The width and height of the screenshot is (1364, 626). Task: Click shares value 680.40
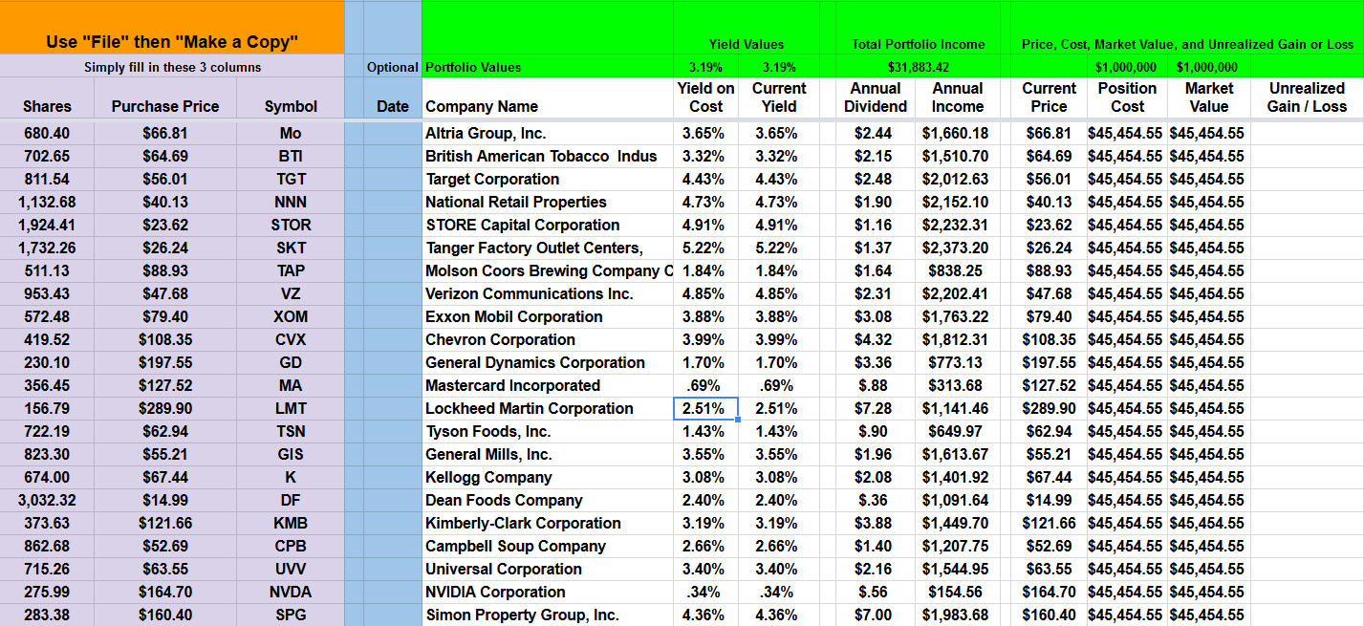tap(47, 133)
